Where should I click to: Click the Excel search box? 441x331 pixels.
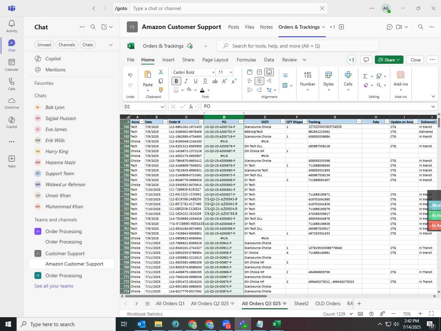point(297,46)
